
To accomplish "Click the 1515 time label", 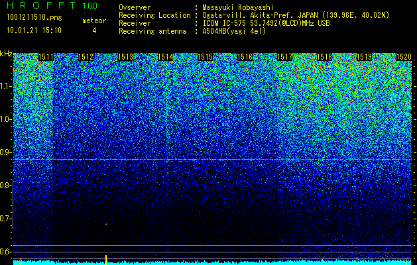I will 205,57.
